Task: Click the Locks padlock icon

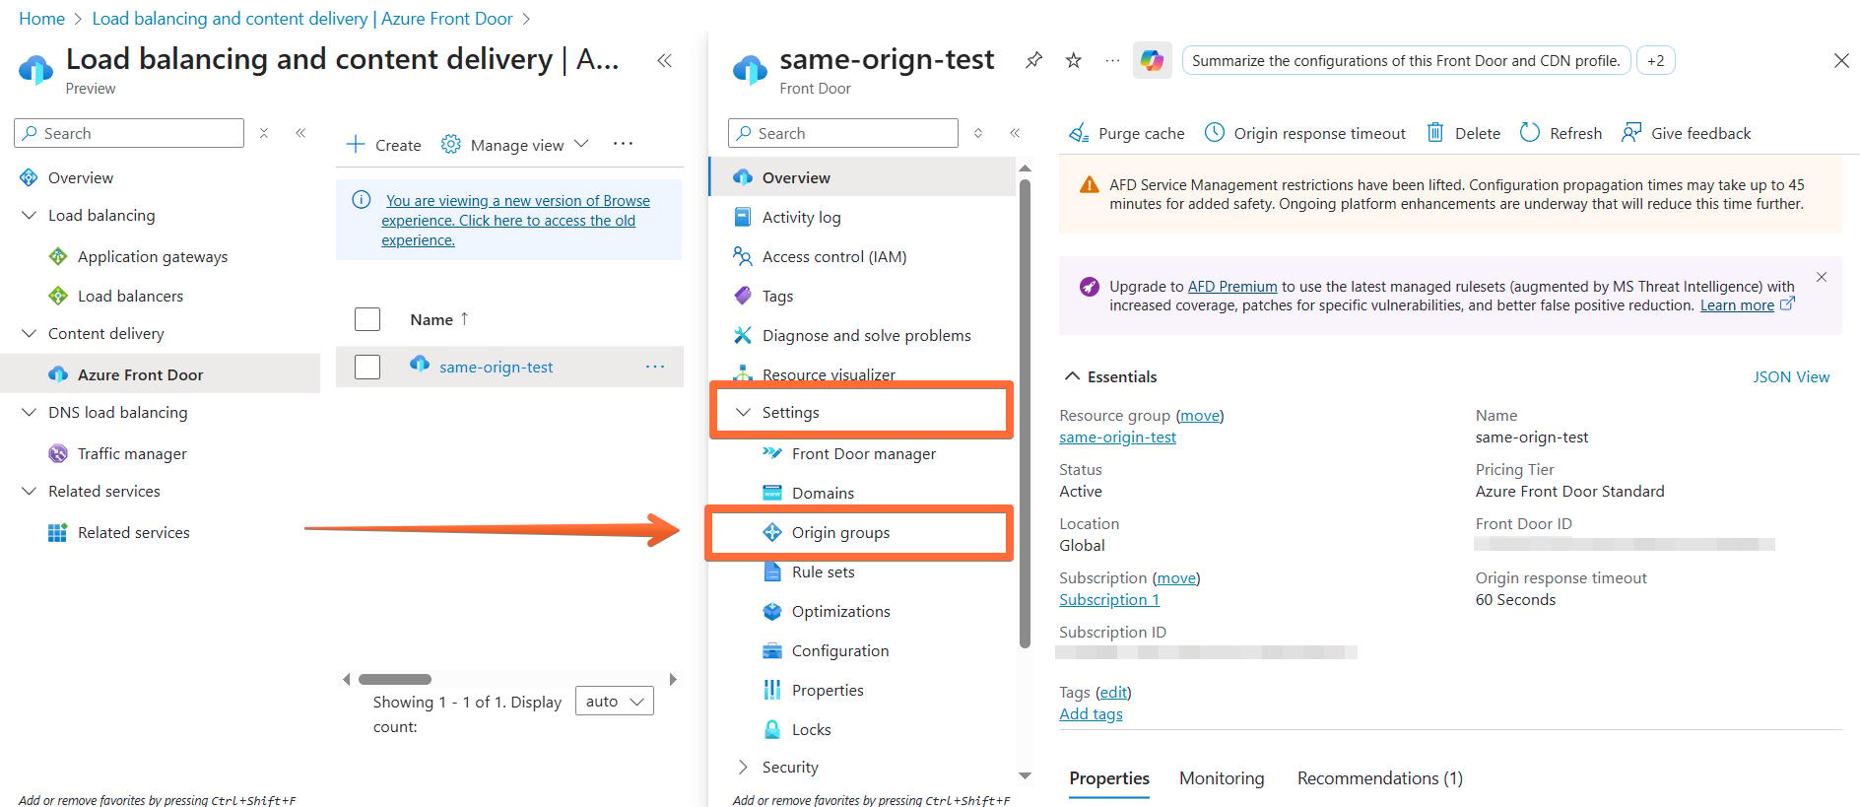Action: click(x=772, y=729)
